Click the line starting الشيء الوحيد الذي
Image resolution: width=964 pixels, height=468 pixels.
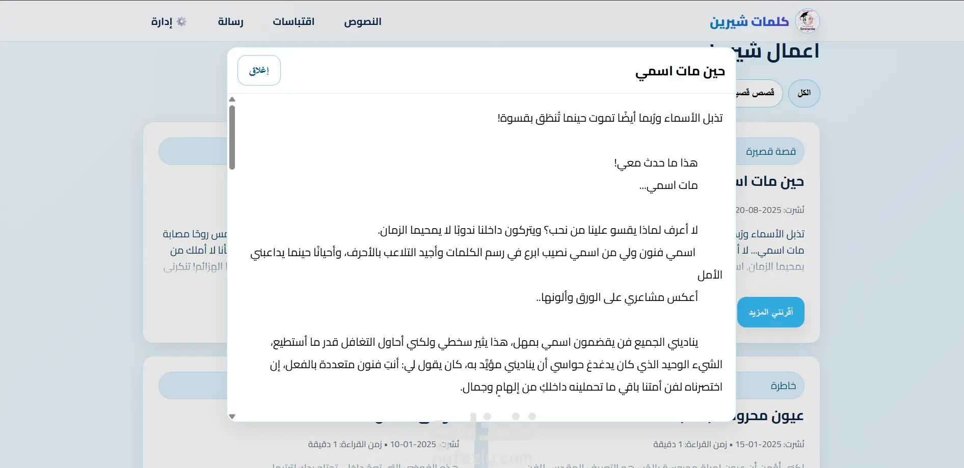(x=496, y=365)
